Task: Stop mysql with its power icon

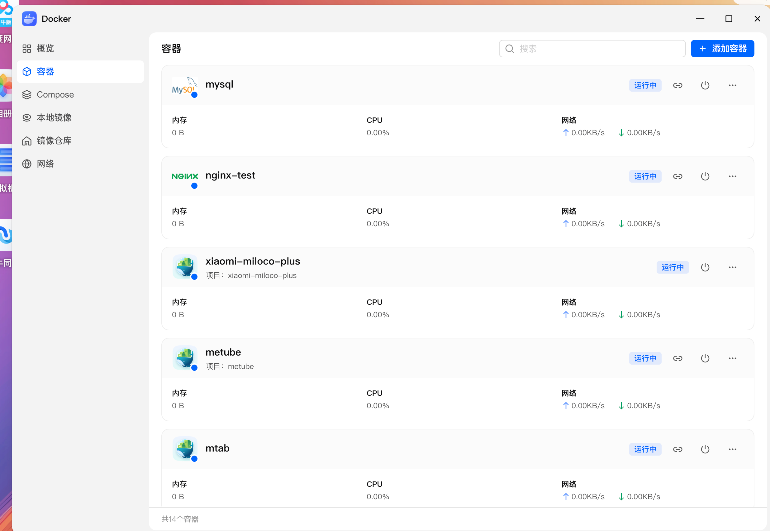Action: 705,85
